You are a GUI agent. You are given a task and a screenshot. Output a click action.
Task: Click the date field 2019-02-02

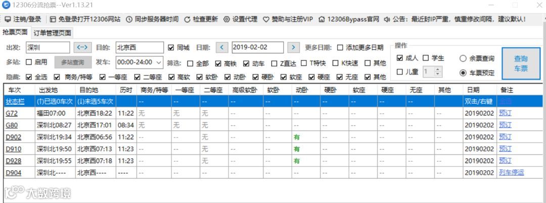[257, 47]
